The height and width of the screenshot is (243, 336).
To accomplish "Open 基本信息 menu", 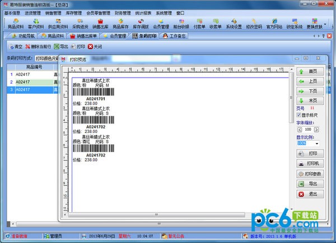I will click(12, 13).
